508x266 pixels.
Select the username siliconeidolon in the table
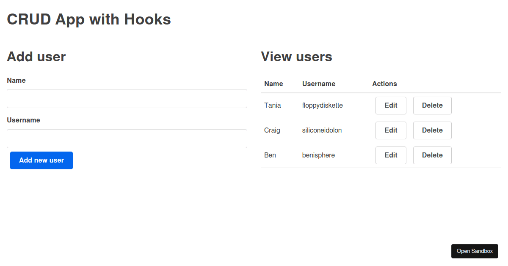pyautogui.click(x=322, y=130)
